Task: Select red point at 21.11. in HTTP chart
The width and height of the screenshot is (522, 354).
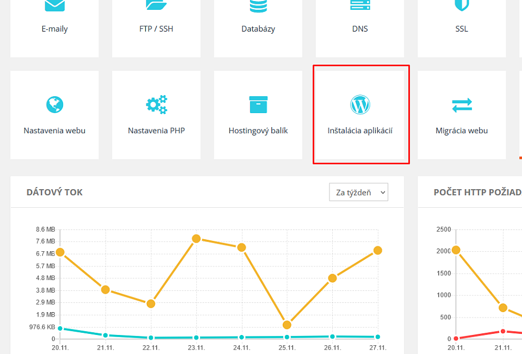Action: 503,331
